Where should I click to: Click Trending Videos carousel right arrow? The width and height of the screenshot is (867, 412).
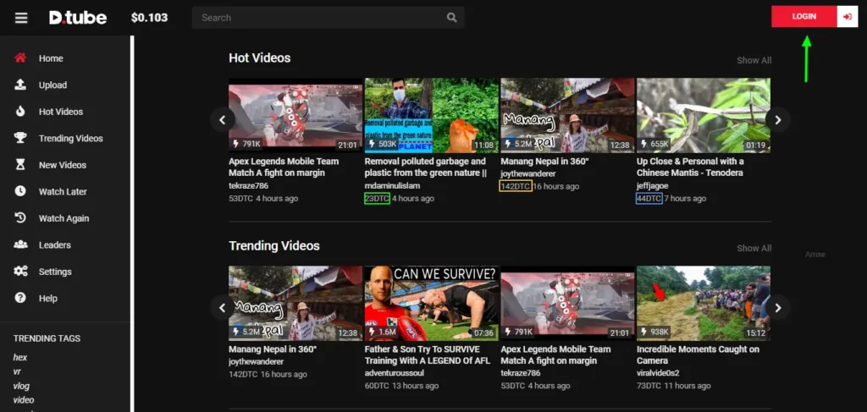778,308
